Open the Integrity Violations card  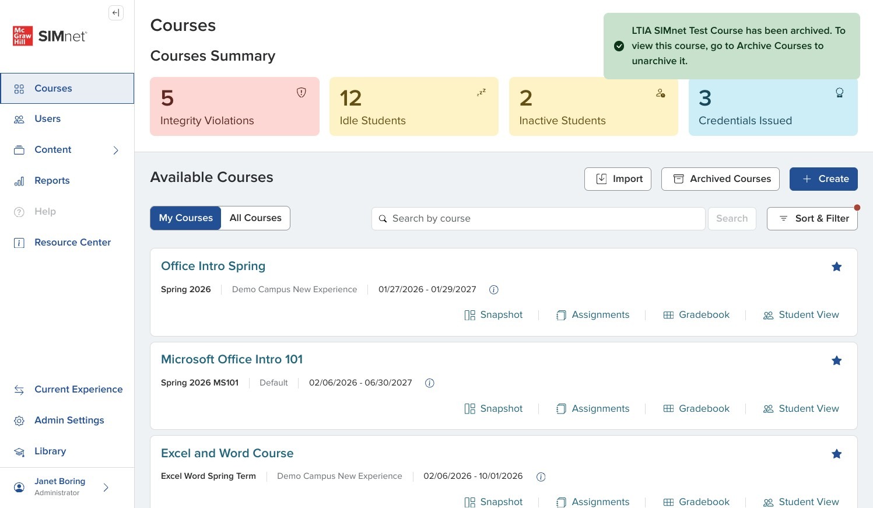[x=234, y=107]
